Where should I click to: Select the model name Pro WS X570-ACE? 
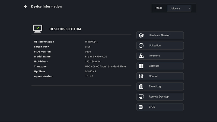coord(96,57)
